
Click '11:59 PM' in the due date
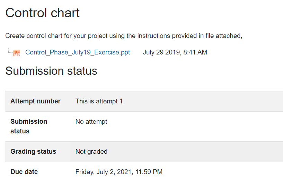click(149, 172)
